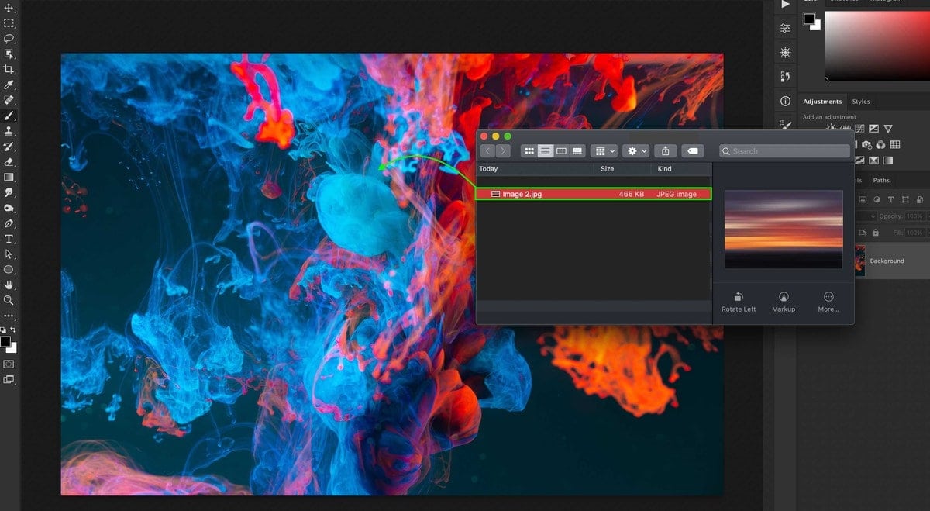Reset toolbar colors to default black and white
Image resolution: width=930 pixels, height=511 pixels.
(x=4, y=330)
